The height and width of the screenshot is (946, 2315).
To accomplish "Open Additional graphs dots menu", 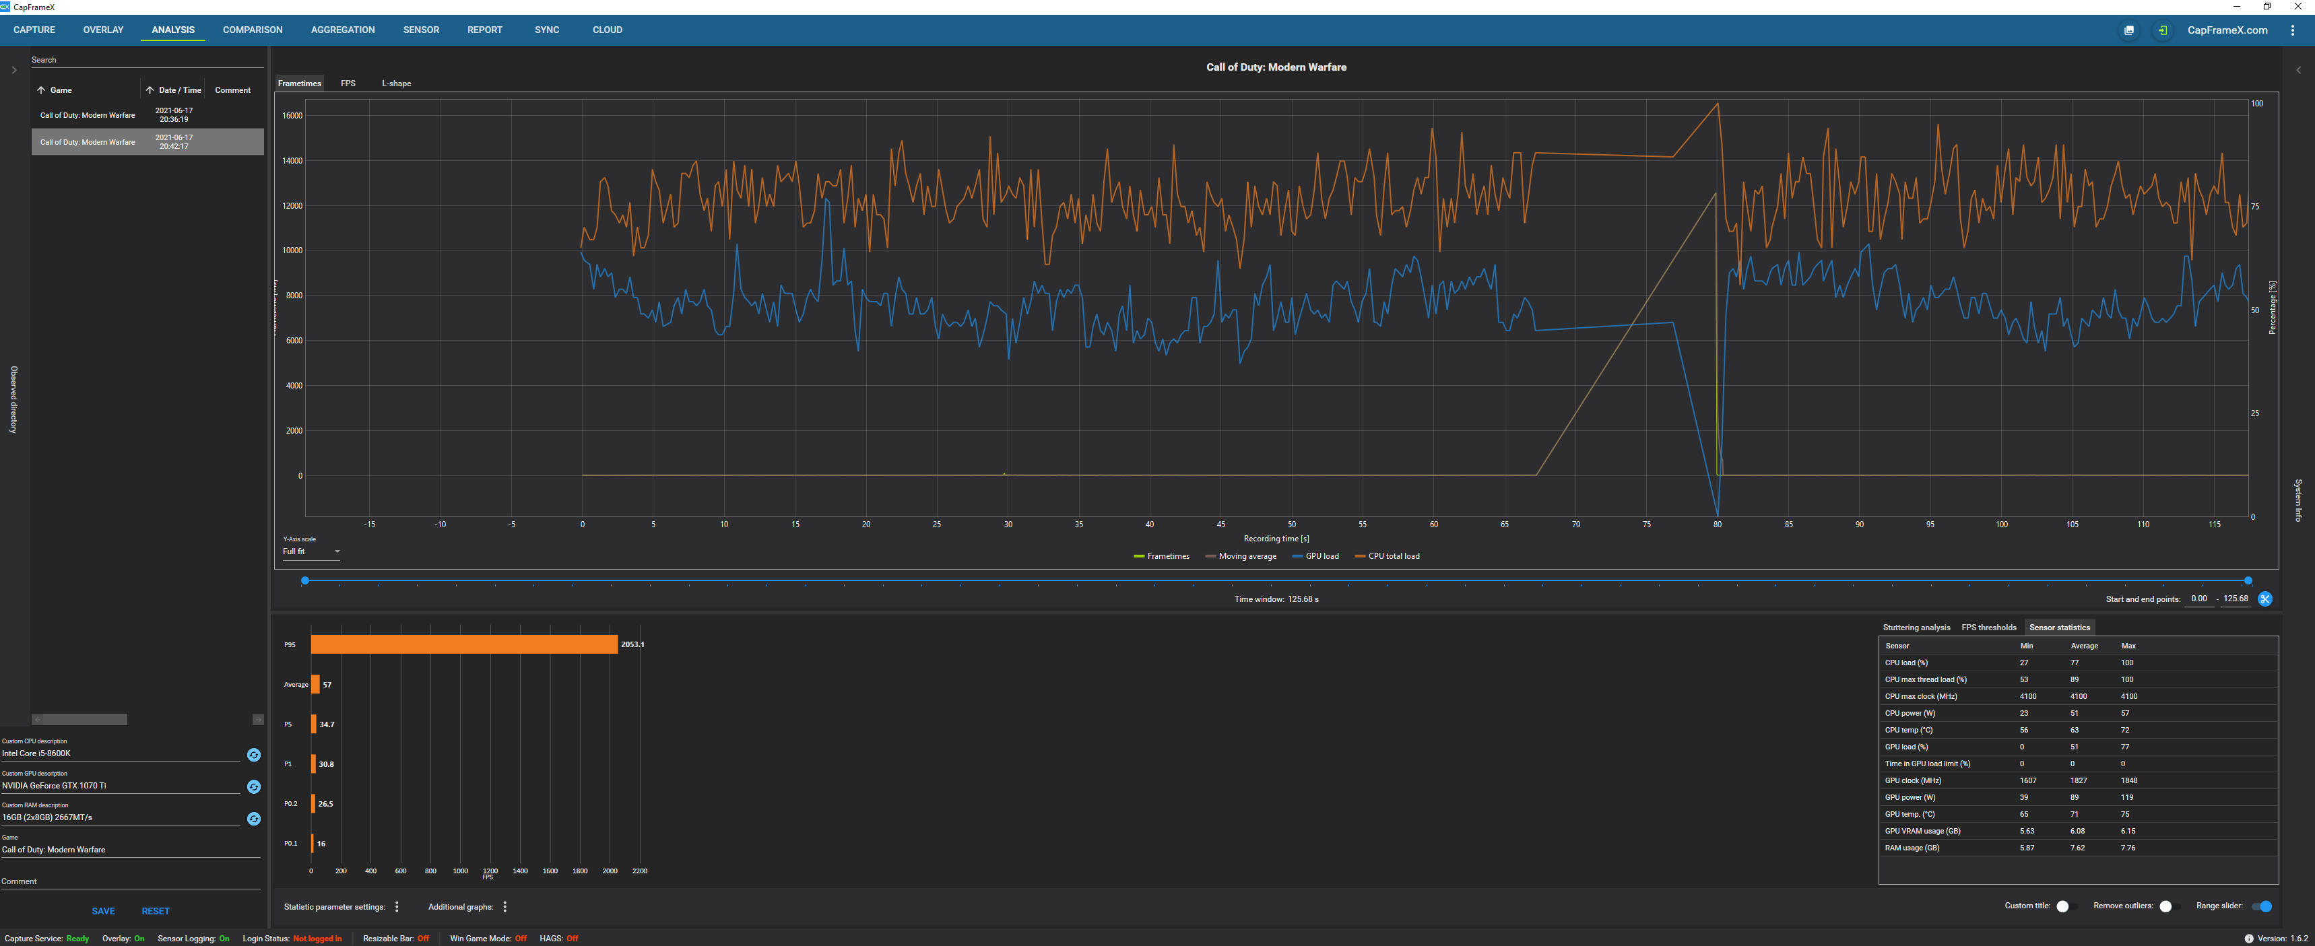I will 505,906.
